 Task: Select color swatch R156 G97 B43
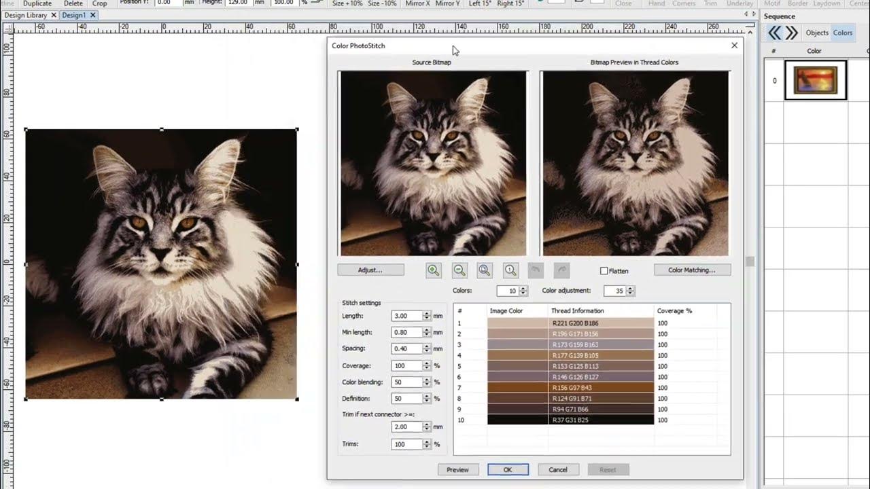pos(517,388)
